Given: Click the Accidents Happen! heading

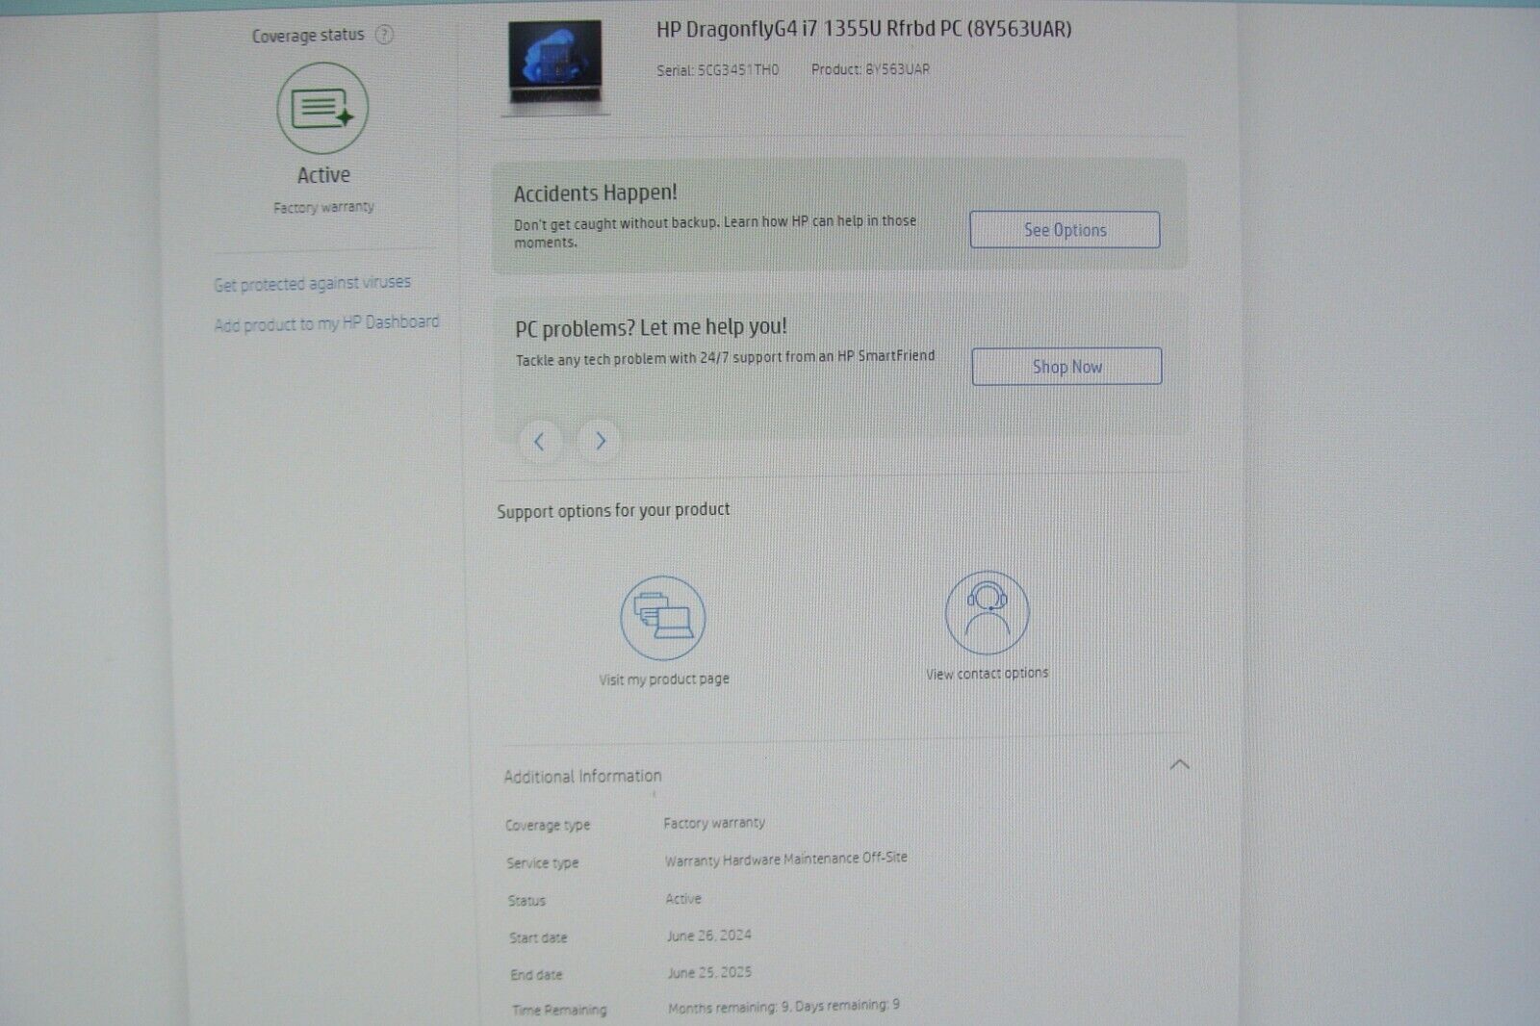Looking at the screenshot, I should [x=595, y=193].
